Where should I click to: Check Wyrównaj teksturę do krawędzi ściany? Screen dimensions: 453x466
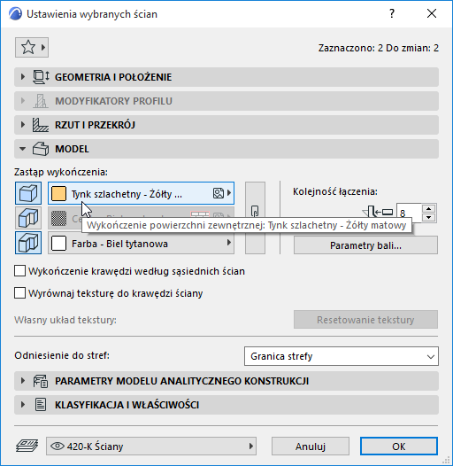pyautogui.click(x=19, y=293)
